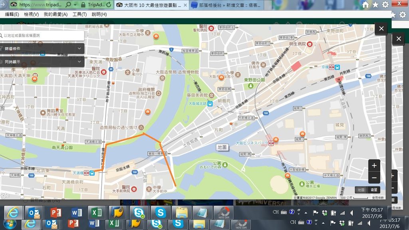
Task: Switch back to 地圖 map view
Action: pos(361,190)
